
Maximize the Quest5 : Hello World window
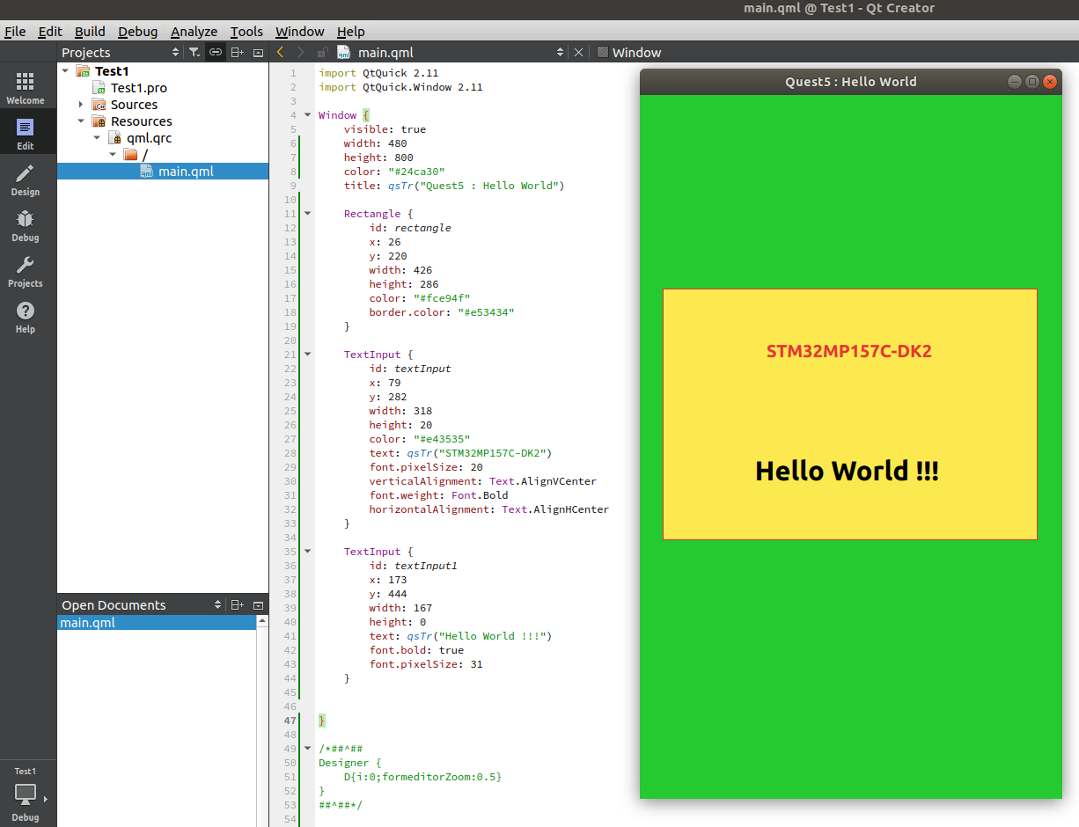[x=1032, y=82]
